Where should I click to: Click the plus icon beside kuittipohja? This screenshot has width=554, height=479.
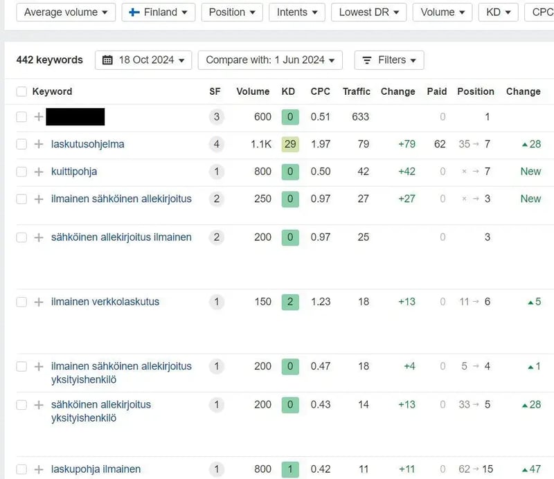point(39,172)
